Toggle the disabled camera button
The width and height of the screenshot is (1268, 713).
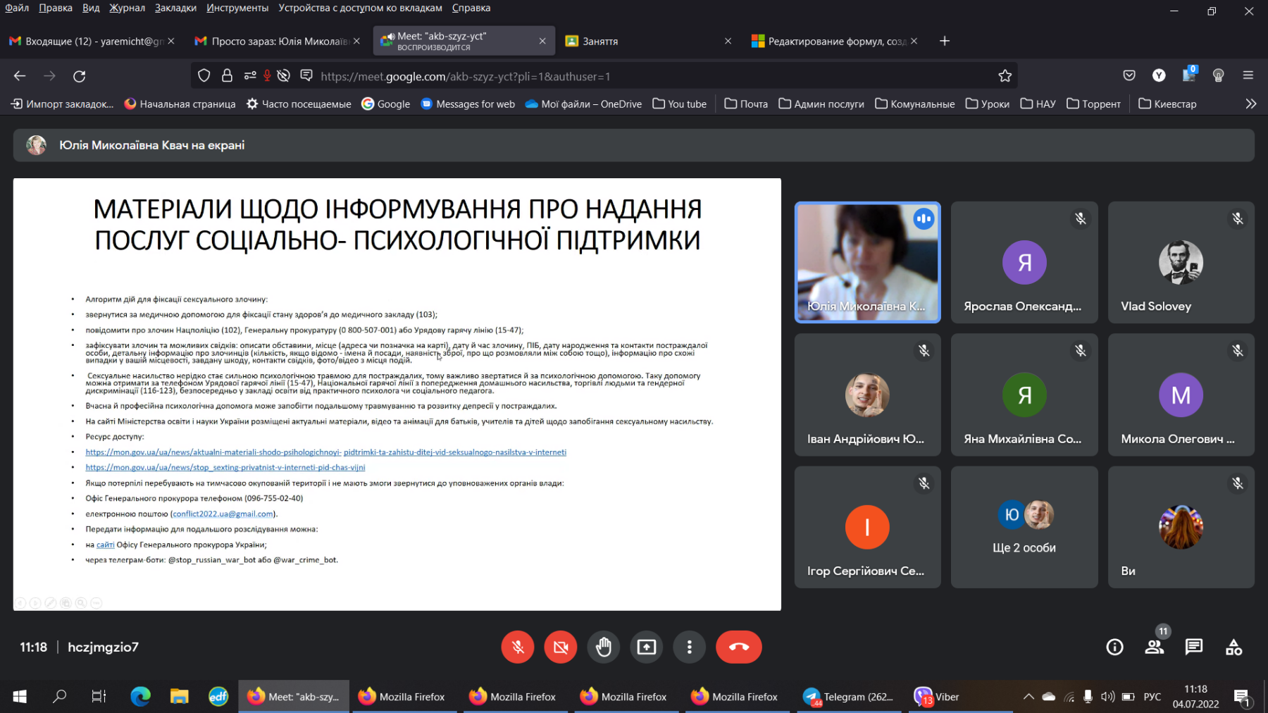click(561, 647)
